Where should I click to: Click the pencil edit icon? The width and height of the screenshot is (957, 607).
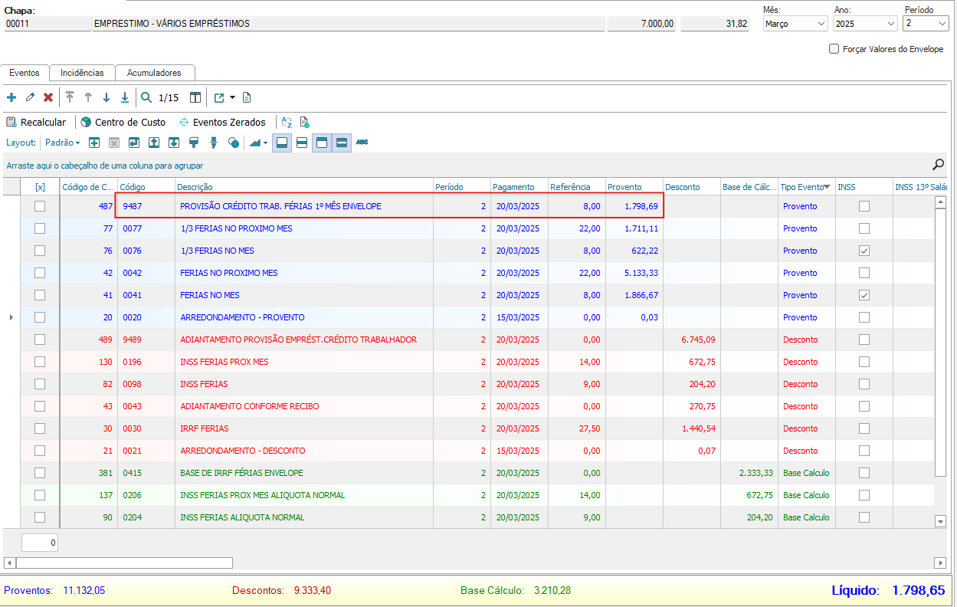(x=30, y=97)
